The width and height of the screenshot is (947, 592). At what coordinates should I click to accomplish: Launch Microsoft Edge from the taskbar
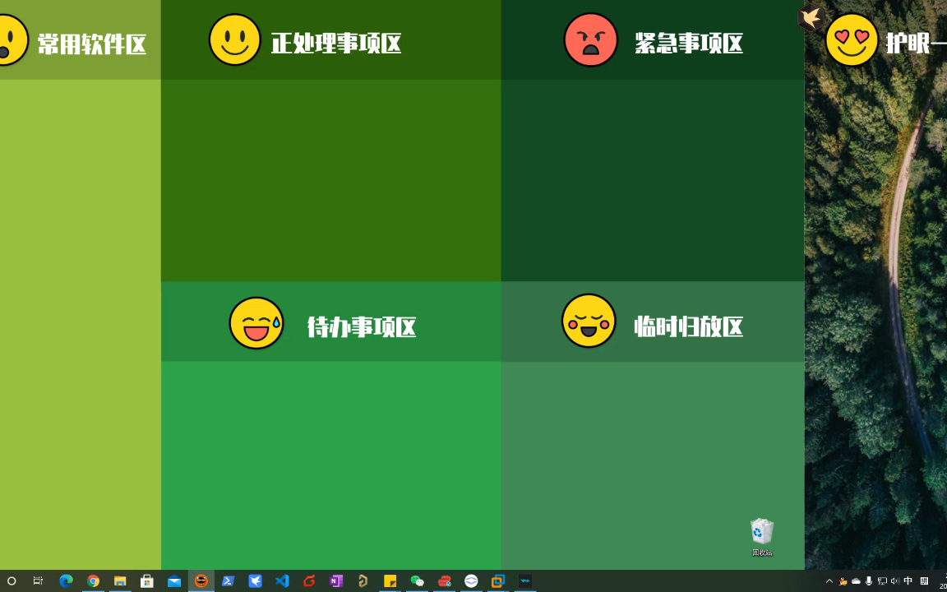[66, 581]
